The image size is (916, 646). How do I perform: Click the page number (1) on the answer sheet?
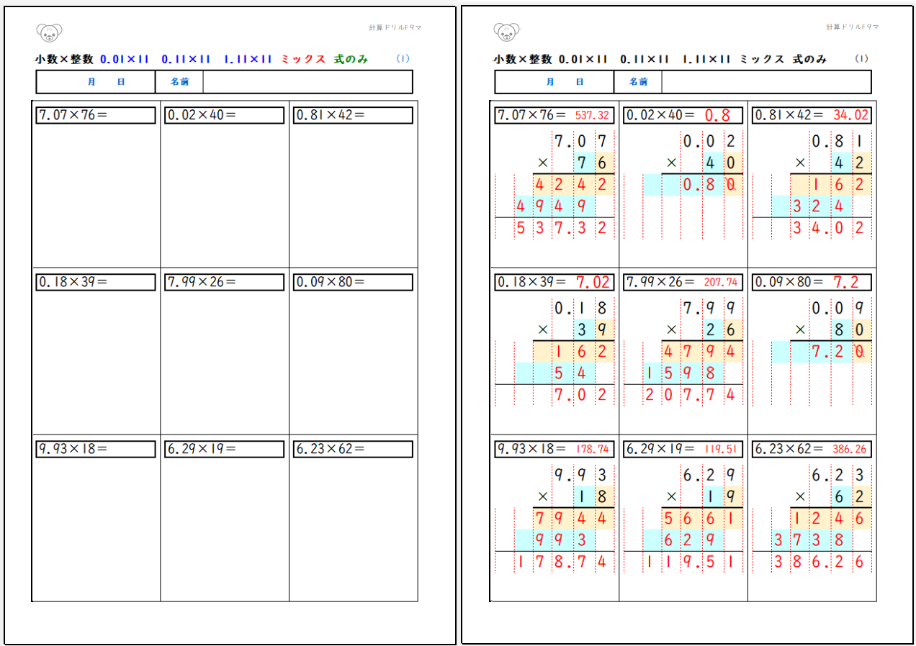coord(861,59)
